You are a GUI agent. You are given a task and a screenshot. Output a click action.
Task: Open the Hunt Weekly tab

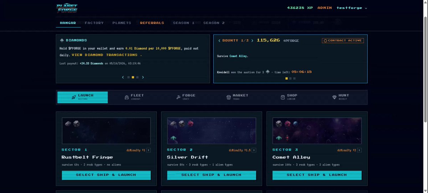tap(340, 97)
